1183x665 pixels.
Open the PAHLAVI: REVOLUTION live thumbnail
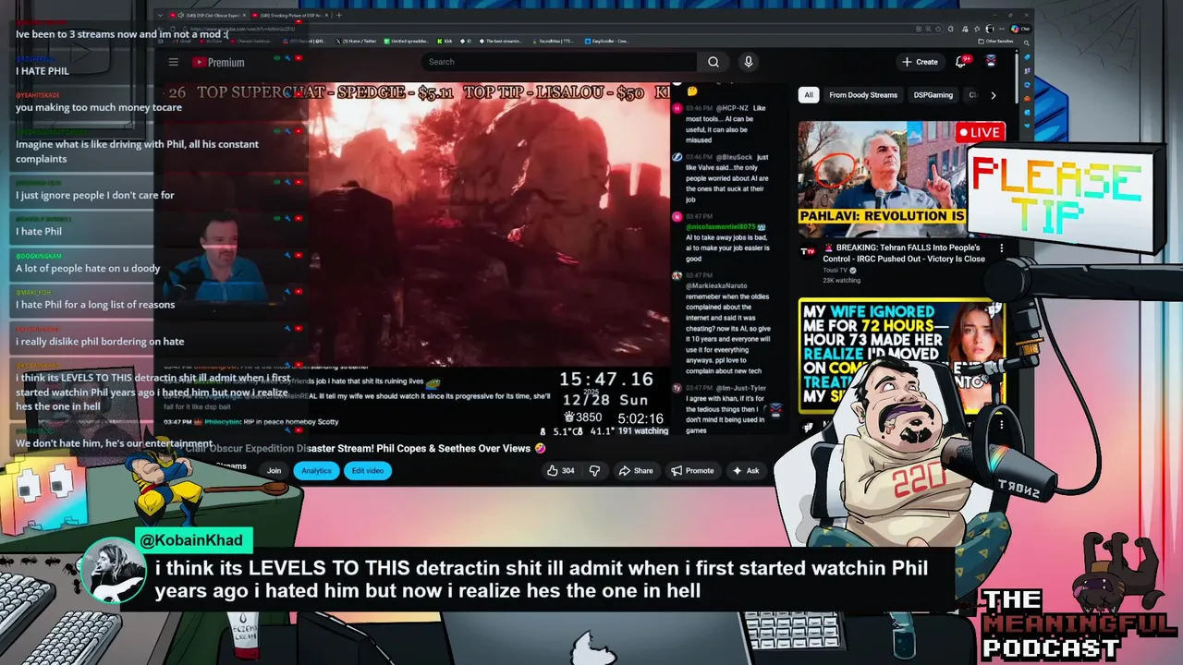pos(882,179)
